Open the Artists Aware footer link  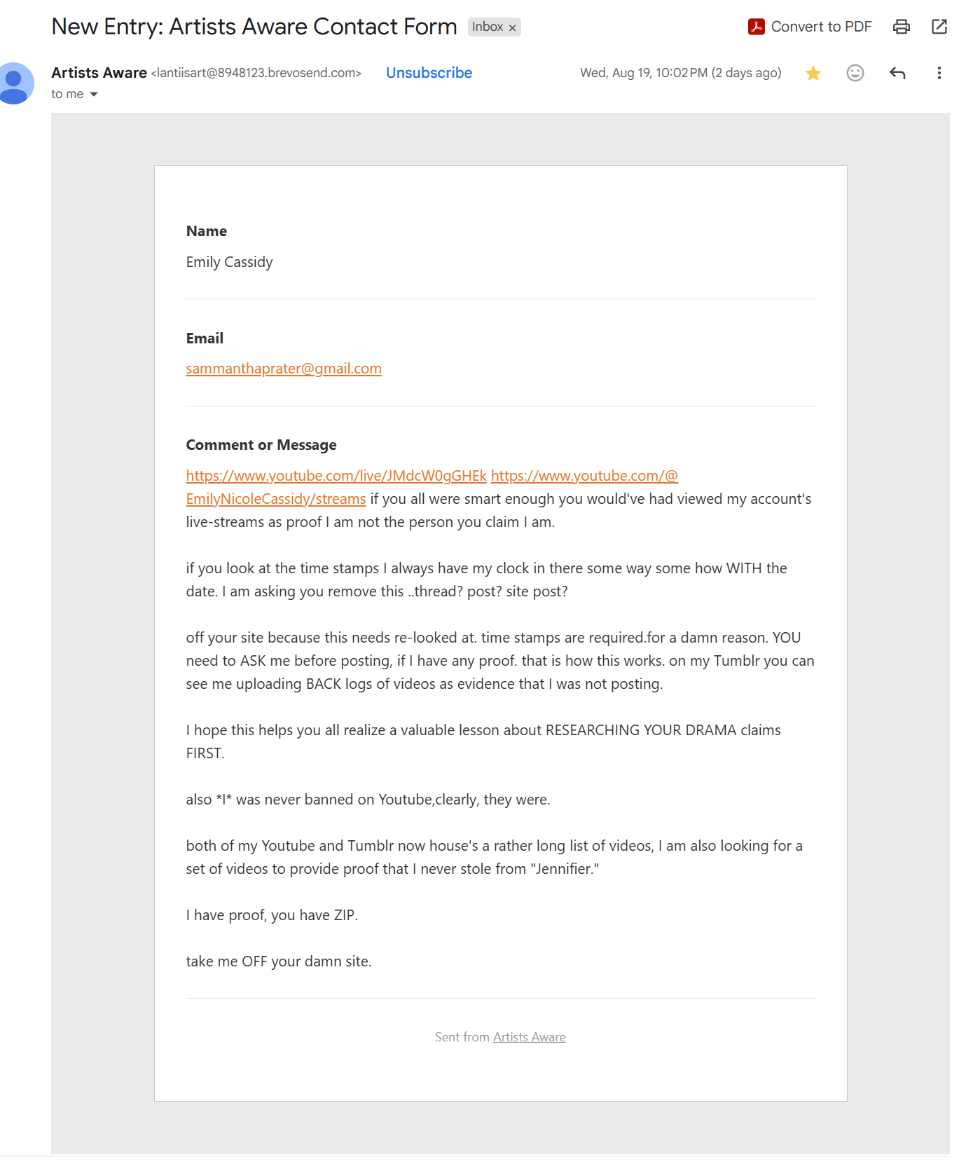[529, 1037]
